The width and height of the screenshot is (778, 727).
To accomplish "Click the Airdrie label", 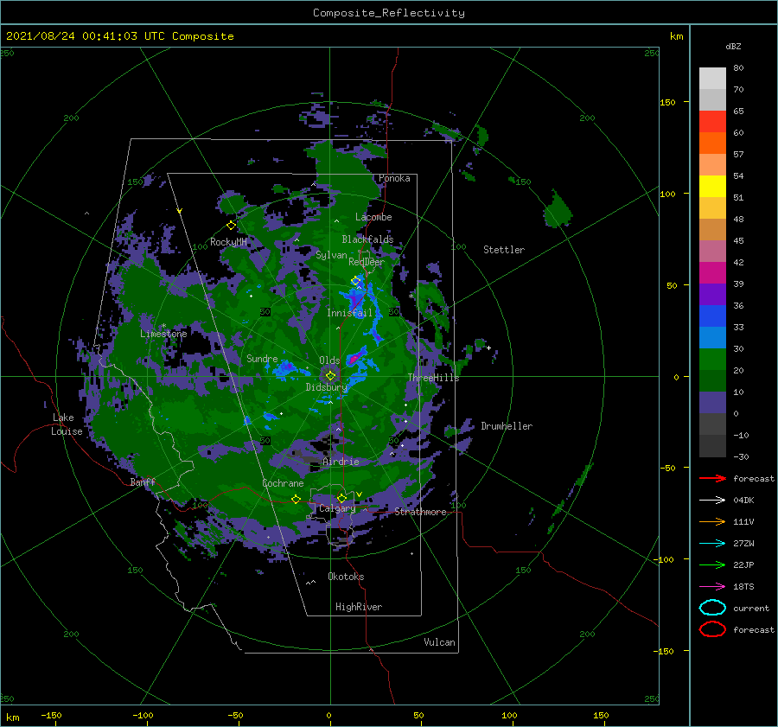I will 341,462.
